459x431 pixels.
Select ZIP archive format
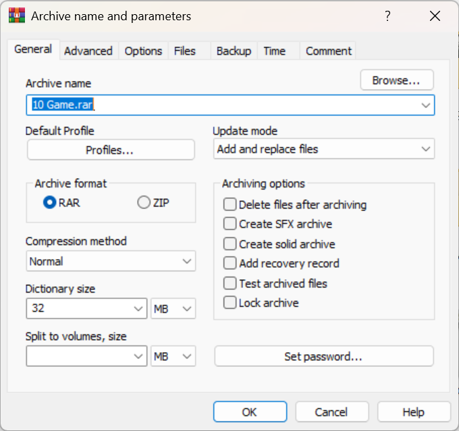[x=153, y=202]
